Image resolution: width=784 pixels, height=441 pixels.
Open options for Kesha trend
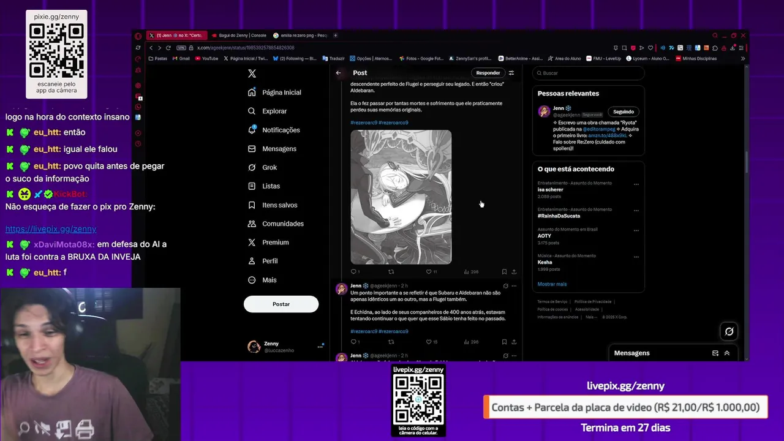click(x=636, y=257)
